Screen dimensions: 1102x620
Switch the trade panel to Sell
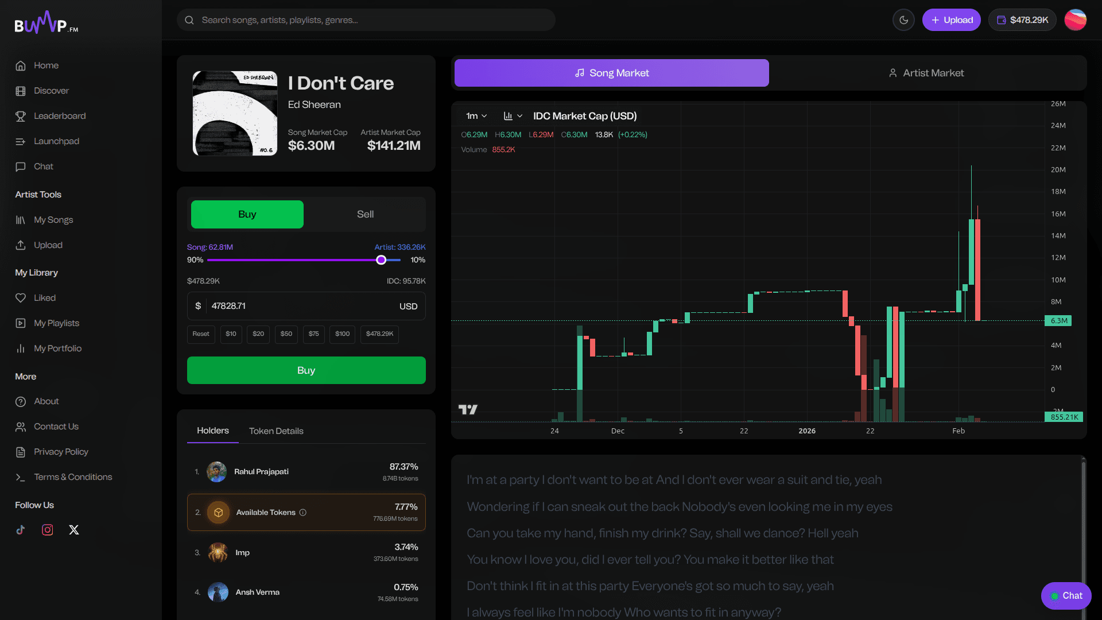pos(365,214)
